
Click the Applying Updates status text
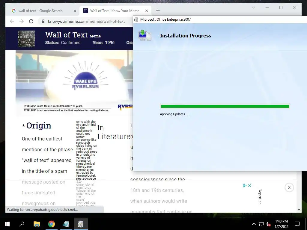click(x=174, y=114)
